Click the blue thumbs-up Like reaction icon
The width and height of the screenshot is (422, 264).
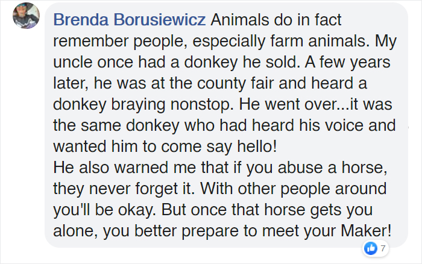click(x=371, y=248)
